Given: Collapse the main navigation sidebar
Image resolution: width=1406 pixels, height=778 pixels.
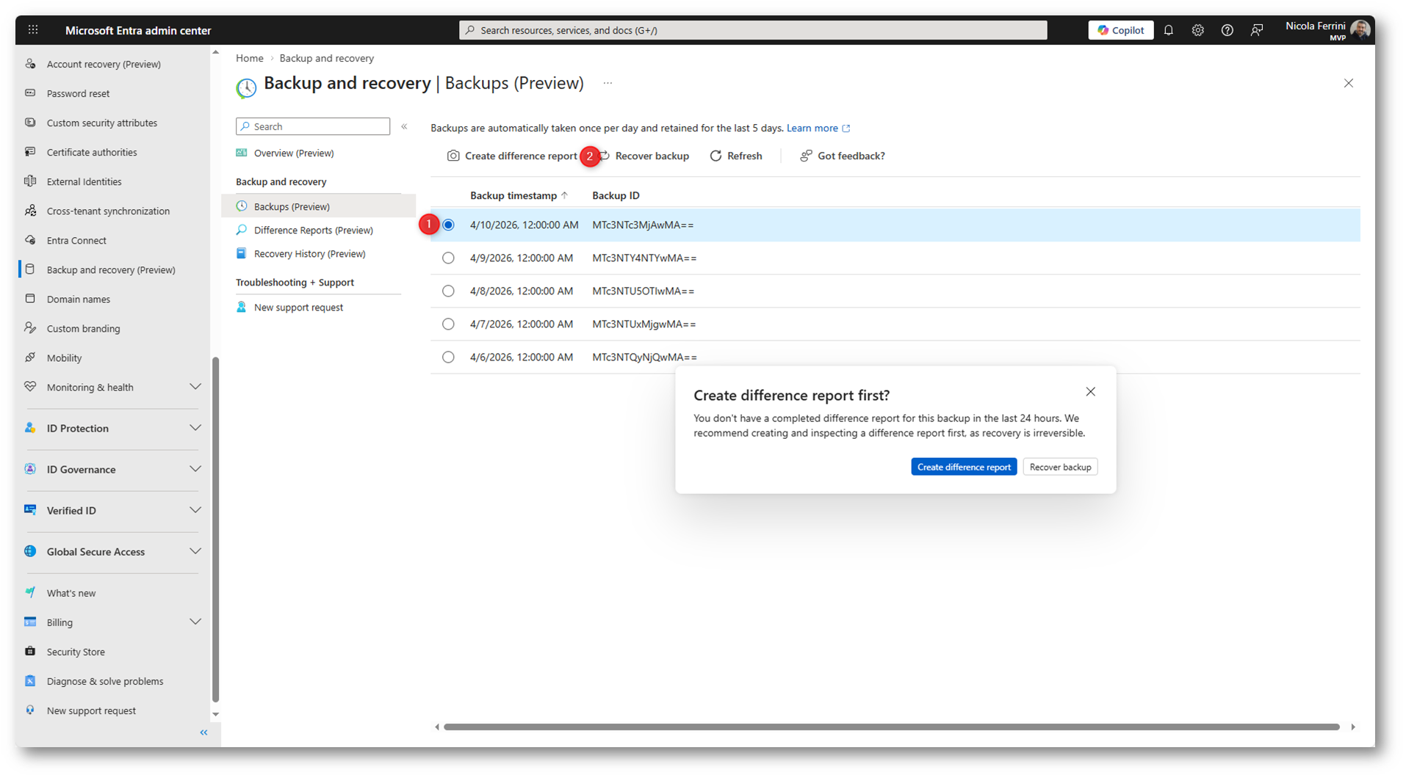Looking at the screenshot, I should 203,732.
